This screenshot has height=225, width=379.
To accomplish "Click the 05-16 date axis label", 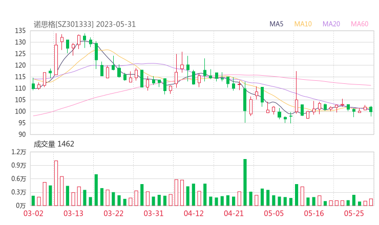I will point(314,213).
